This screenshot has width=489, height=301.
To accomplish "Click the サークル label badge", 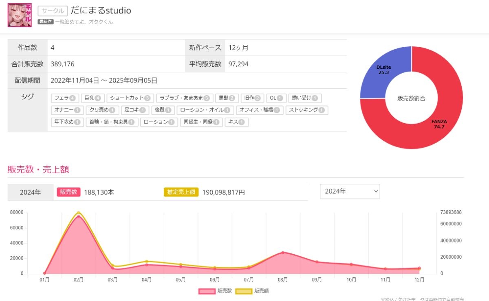I will (53, 11).
